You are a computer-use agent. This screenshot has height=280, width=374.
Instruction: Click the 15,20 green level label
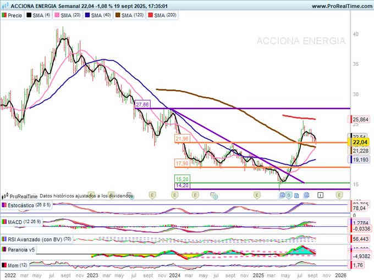(182, 179)
